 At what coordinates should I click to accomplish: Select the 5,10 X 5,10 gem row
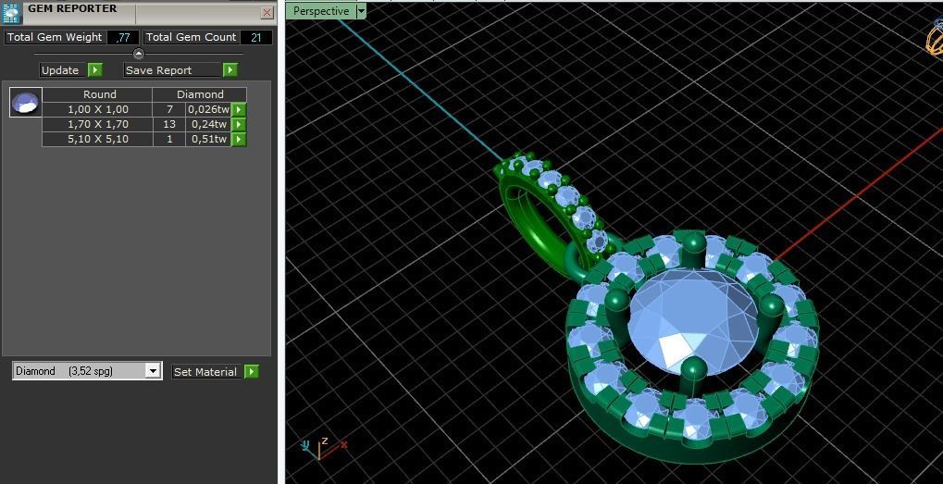point(144,139)
